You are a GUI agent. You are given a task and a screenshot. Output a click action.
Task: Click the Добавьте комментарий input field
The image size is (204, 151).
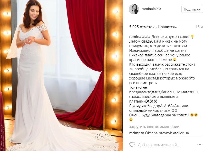tap(159, 145)
